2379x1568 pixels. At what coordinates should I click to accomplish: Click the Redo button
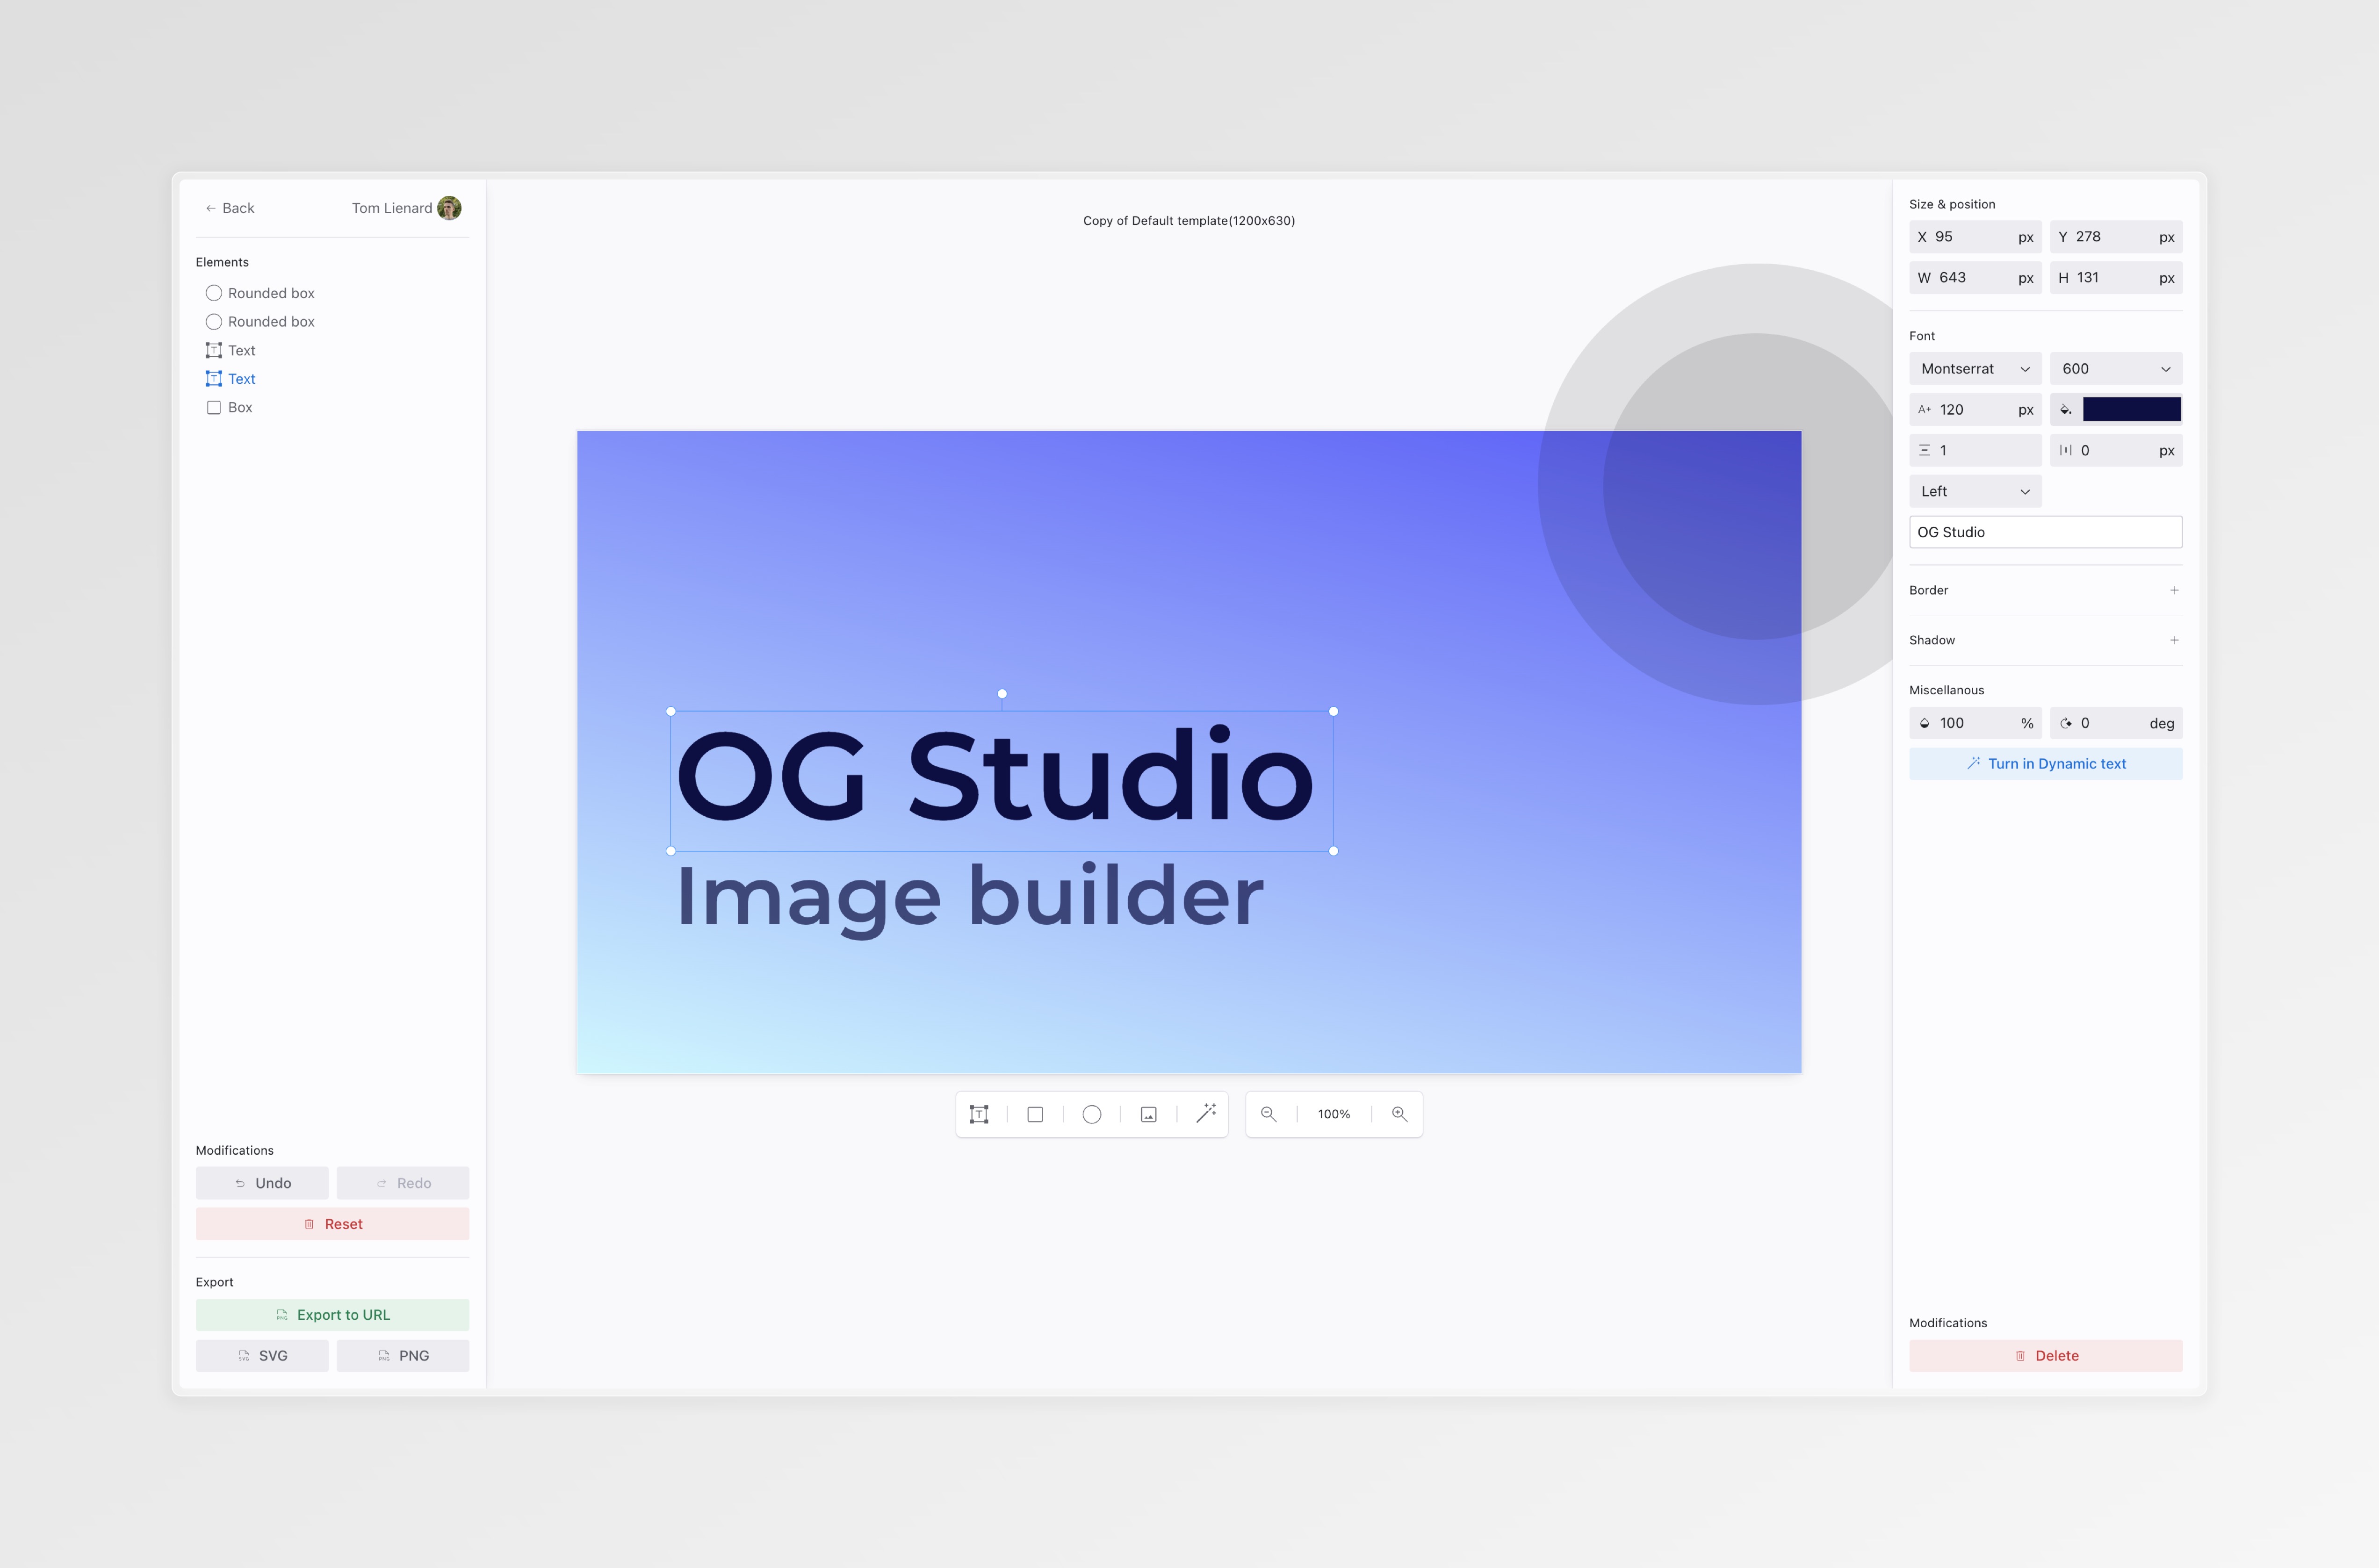tap(403, 1183)
